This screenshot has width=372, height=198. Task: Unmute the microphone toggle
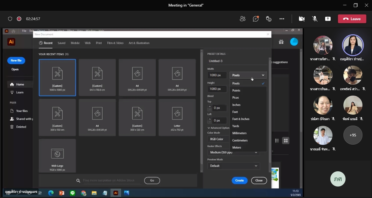pos(315,19)
